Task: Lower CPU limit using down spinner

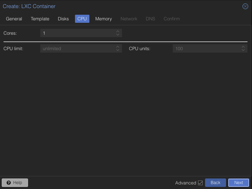Action: (x=118, y=50)
